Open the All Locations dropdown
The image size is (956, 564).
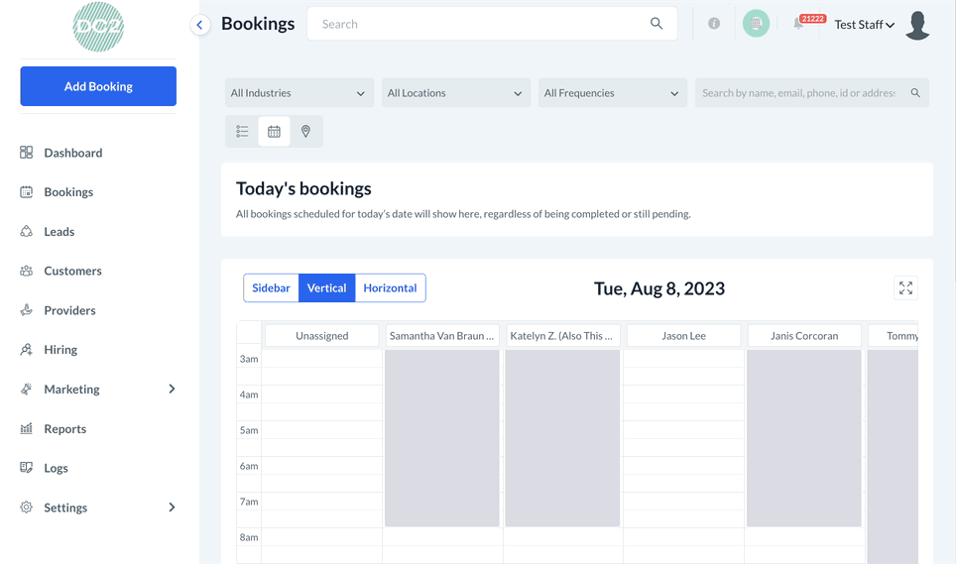[456, 93]
